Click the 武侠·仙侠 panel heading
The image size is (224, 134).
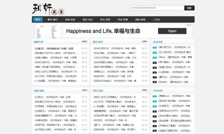pos(39,91)
